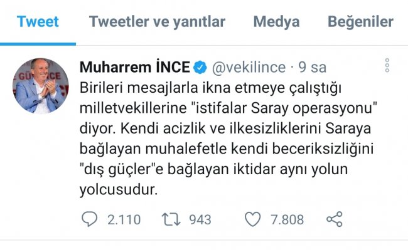Screen dimensions: 408x250
Task: Click Muharrem İNCE profile photo
Action: pos(41,86)
